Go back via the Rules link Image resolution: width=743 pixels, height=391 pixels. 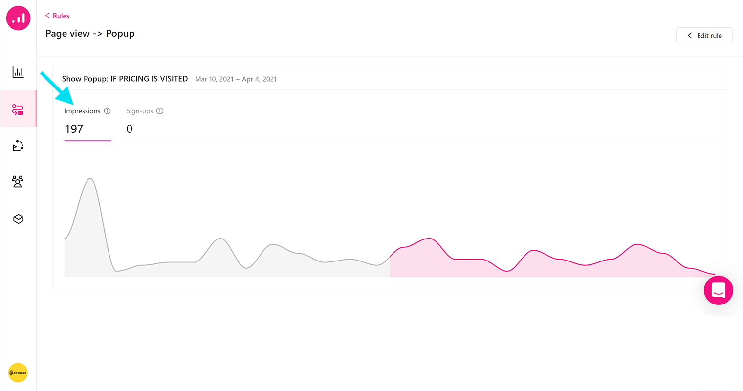pos(61,16)
